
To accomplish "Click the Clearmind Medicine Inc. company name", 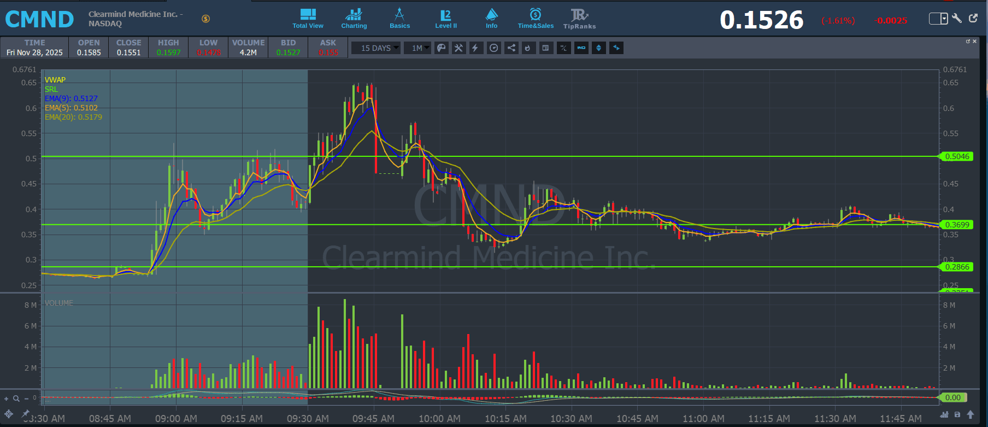I will [136, 14].
